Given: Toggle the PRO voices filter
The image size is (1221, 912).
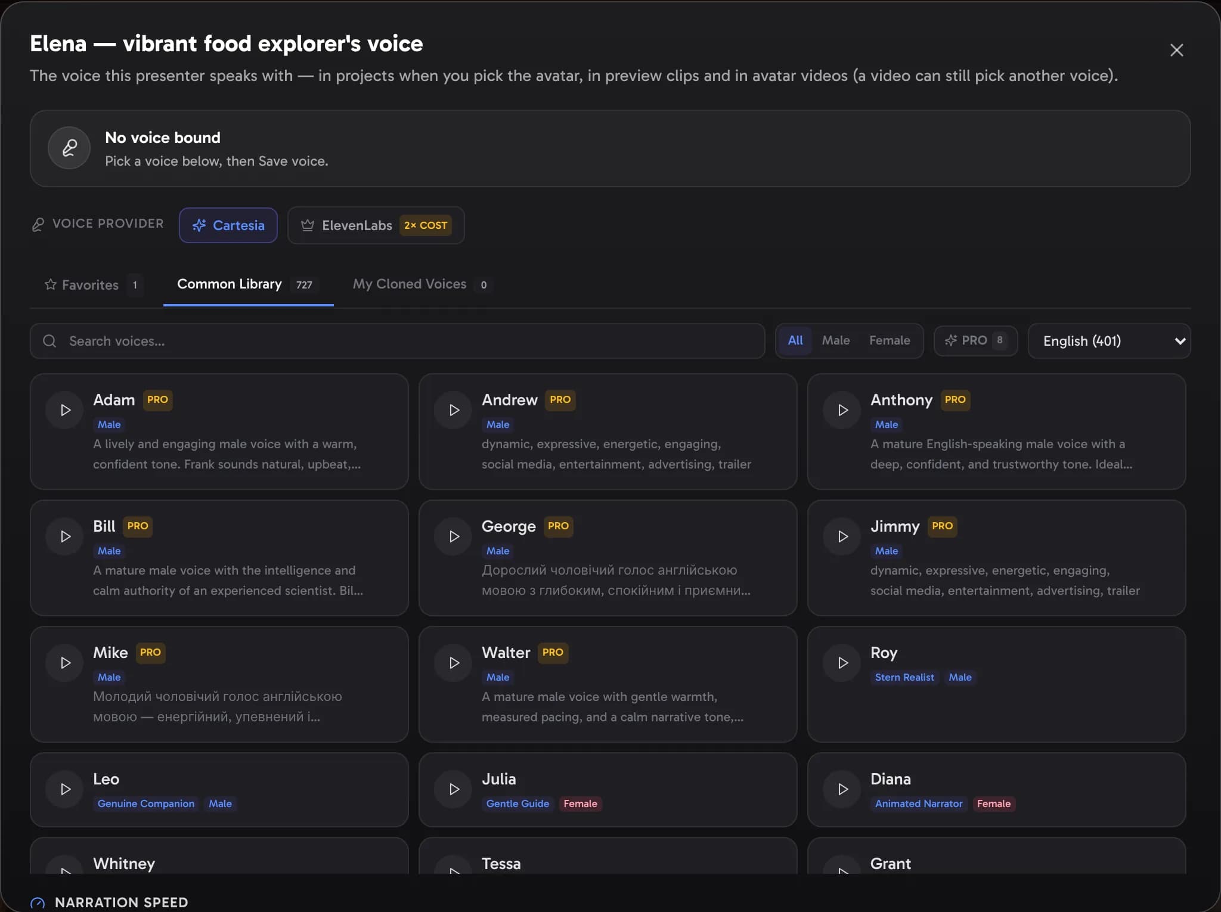Looking at the screenshot, I should 976,340.
